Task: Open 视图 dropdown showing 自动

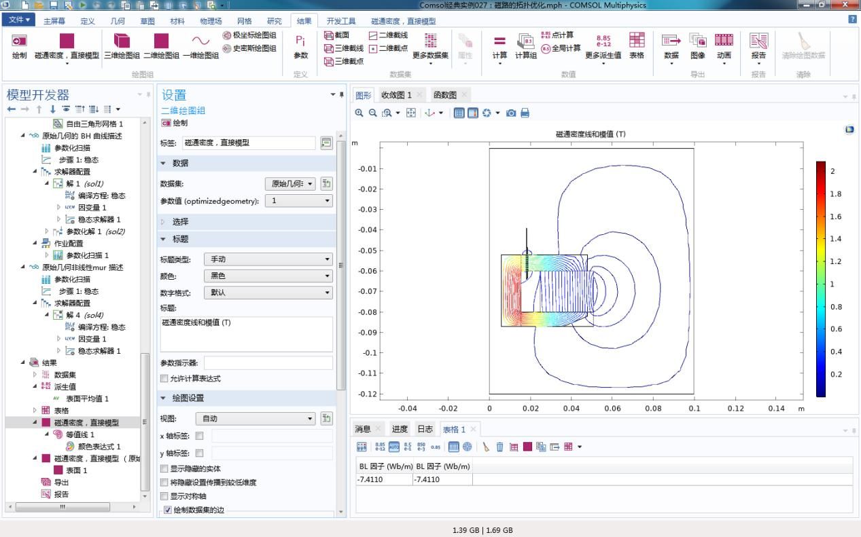Action: [x=256, y=419]
